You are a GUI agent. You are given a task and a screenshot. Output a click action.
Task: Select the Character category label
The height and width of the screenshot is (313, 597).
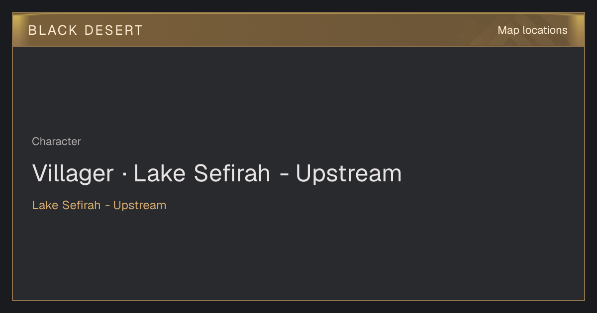[56, 142]
